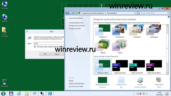This screenshot has height=96, width=171.
Task: Open the Screen Saver icon
Action: (x=159, y=80)
